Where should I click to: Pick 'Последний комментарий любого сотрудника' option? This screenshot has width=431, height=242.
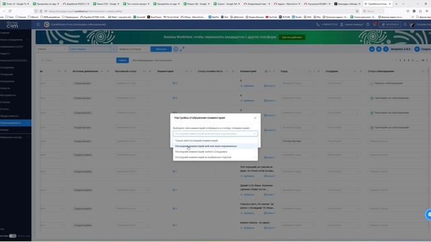click(215, 152)
